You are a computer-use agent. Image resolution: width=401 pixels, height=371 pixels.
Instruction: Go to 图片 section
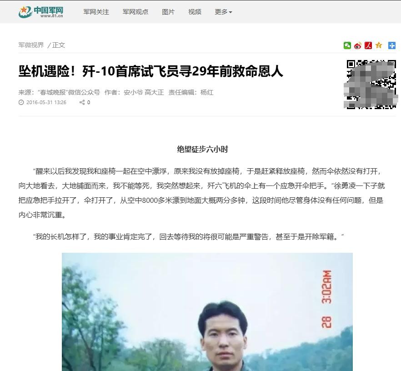click(x=168, y=12)
